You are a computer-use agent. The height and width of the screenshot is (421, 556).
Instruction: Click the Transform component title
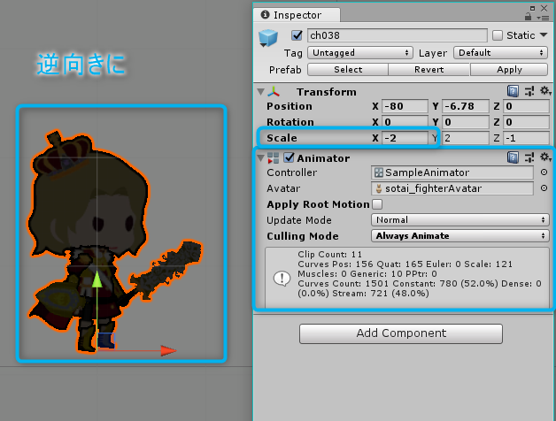(327, 92)
